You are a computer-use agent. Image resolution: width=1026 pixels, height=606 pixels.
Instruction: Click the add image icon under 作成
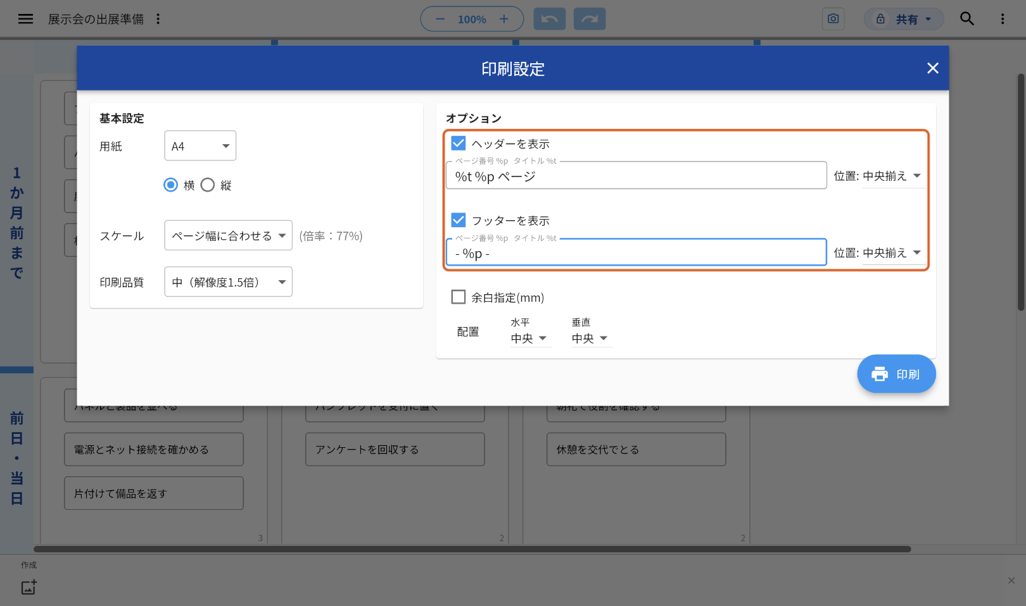29,587
